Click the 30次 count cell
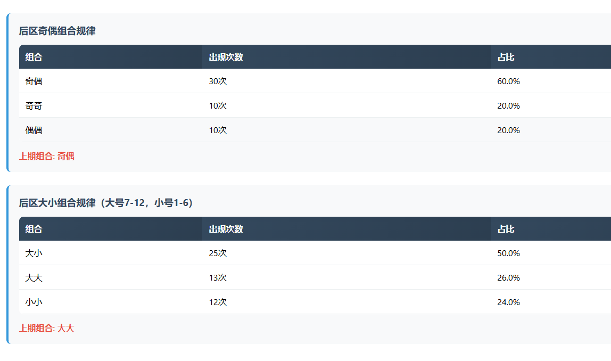611x361 pixels. 218,81
